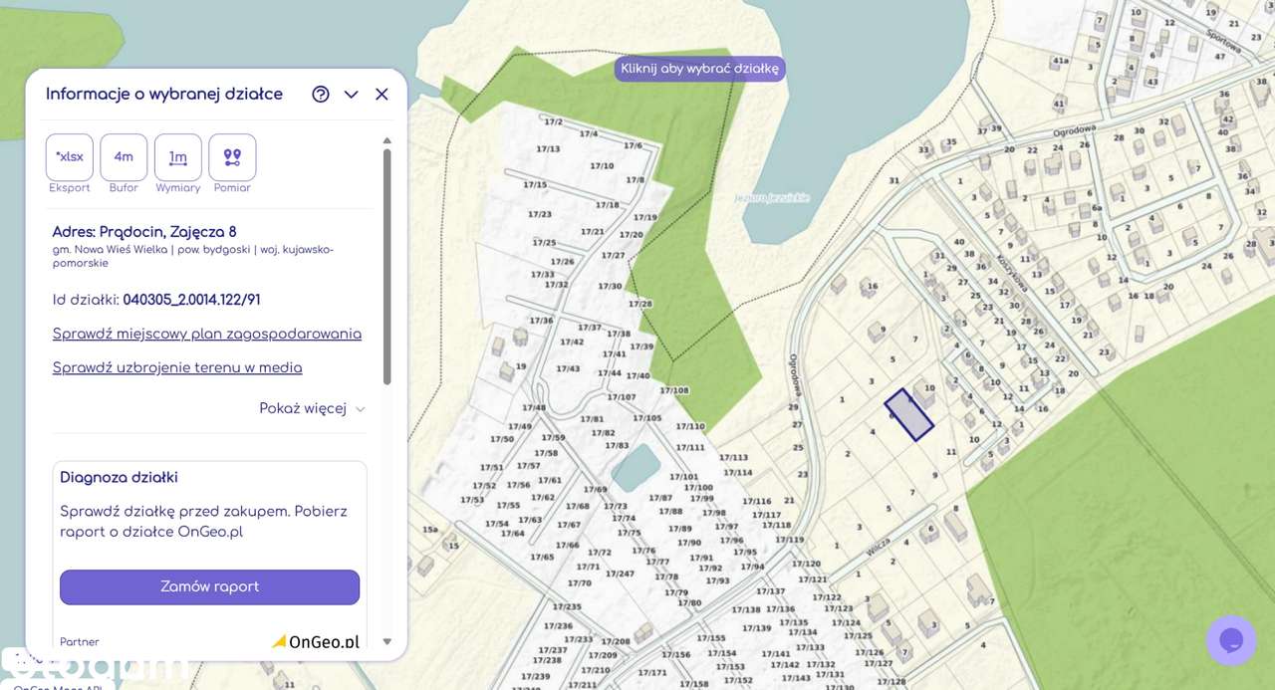Activate the Wymiary dimensions tool
The image size is (1275, 690).
(178, 157)
